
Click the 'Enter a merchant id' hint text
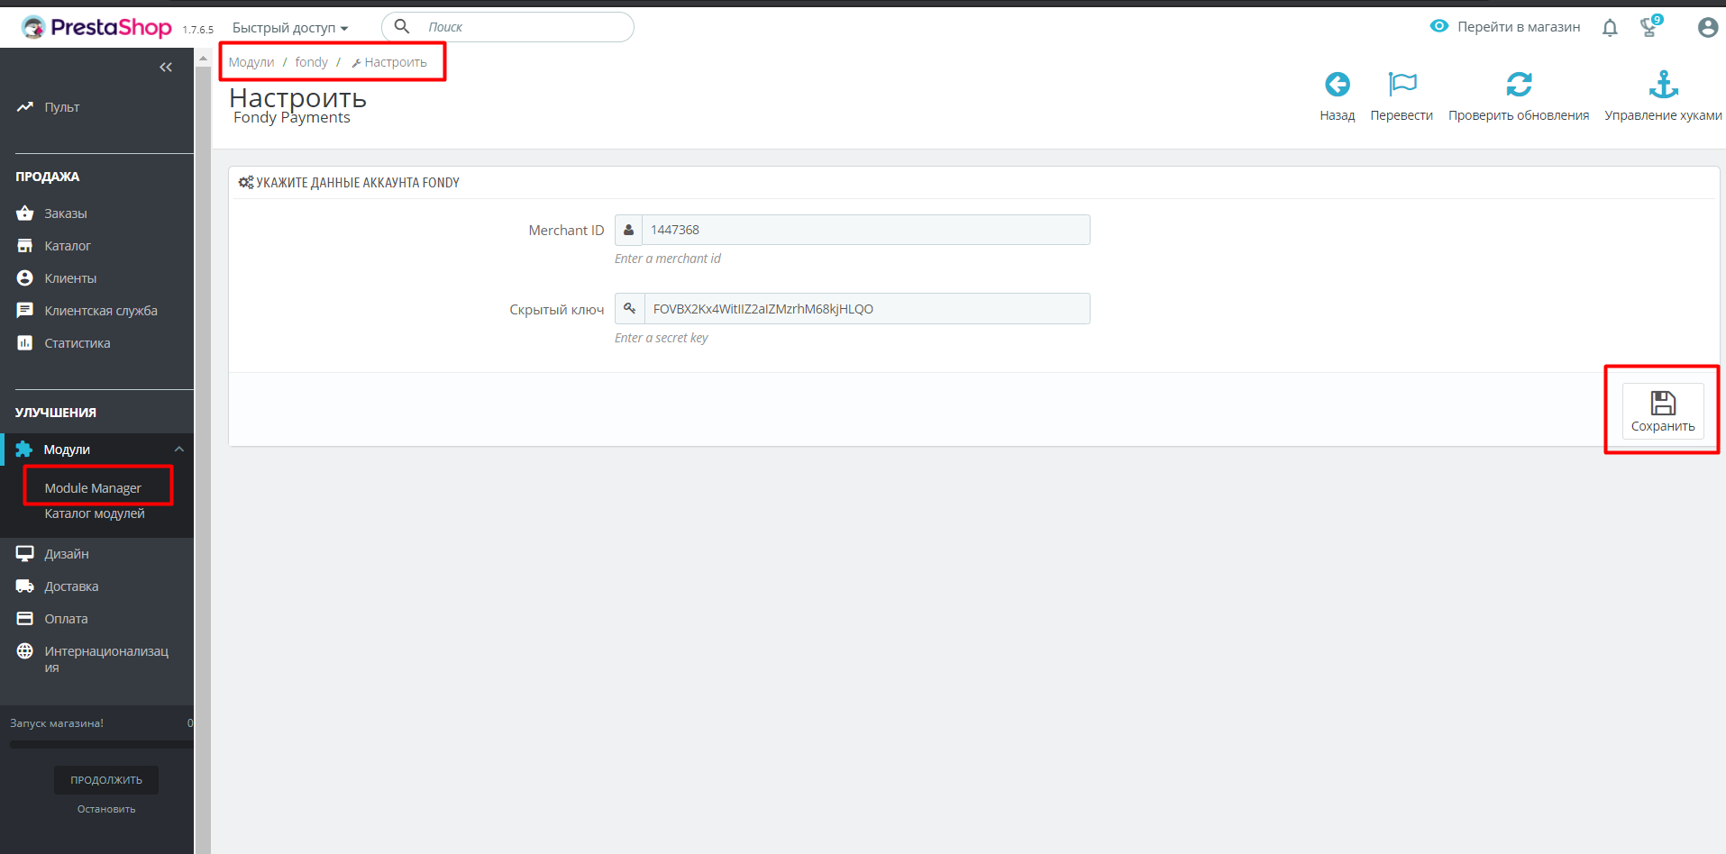[668, 259]
